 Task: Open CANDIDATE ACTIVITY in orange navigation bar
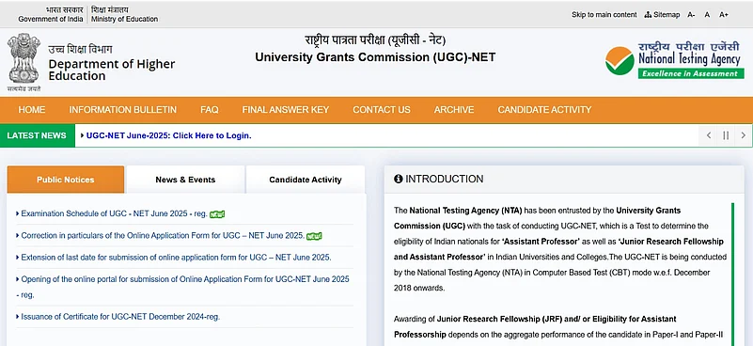click(544, 110)
